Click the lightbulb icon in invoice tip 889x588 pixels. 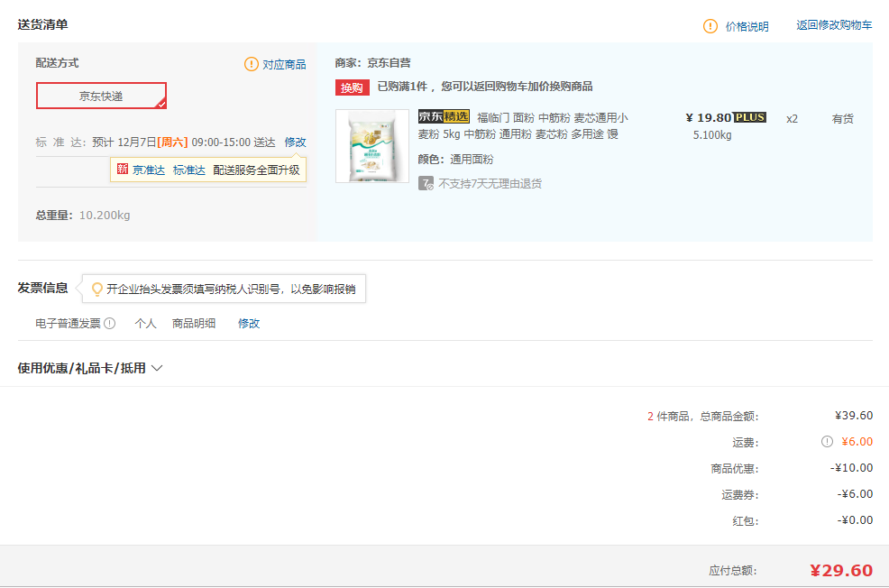(x=97, y=289)
